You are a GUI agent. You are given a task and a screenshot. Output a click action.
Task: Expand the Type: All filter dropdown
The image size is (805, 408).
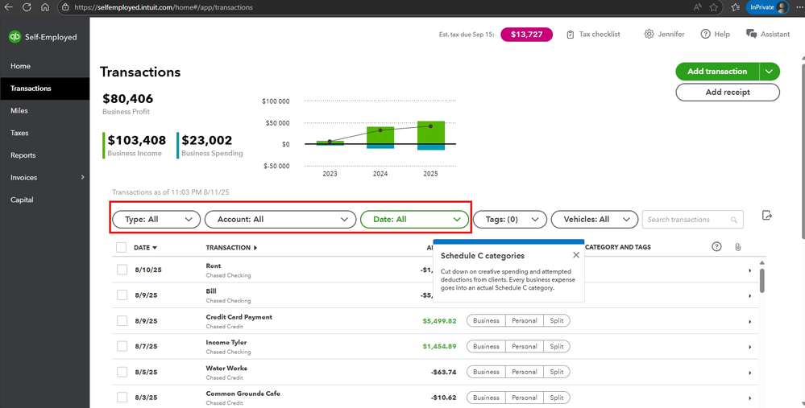(x=156, y=219)
